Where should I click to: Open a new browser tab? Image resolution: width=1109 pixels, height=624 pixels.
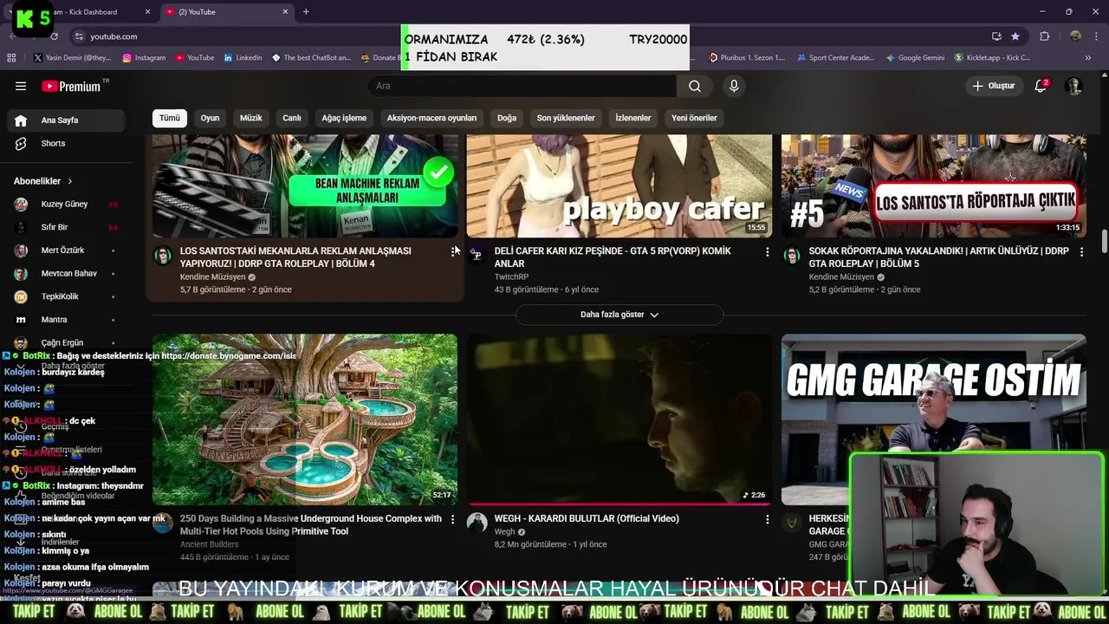click(x=306, y=12)
